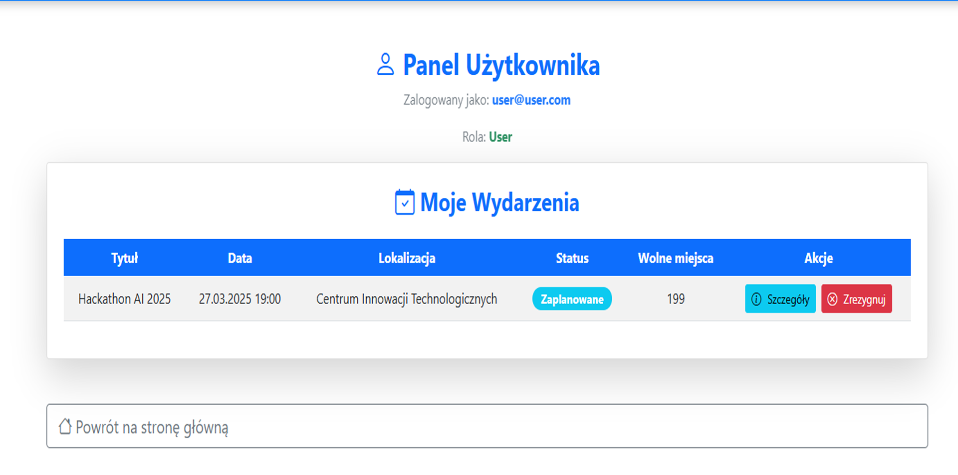Click the house icon in Powrót link
The width and height of the screenshot is (958, 475).
[65, 427]
